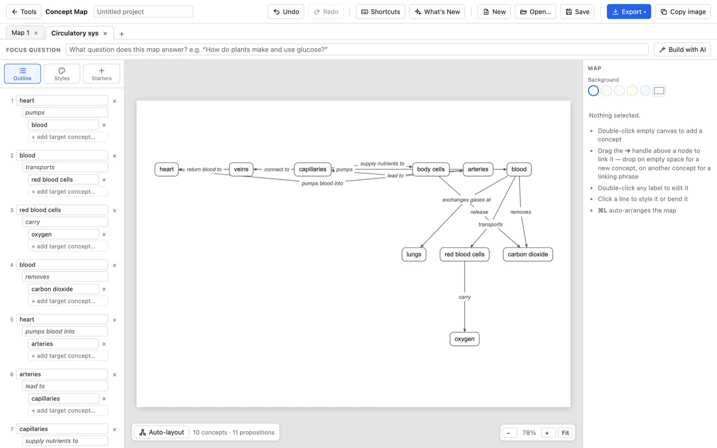Select the arteries node on canvas
Image resolution: width=717 pixels, height=448 pixels.
(478, 169)
